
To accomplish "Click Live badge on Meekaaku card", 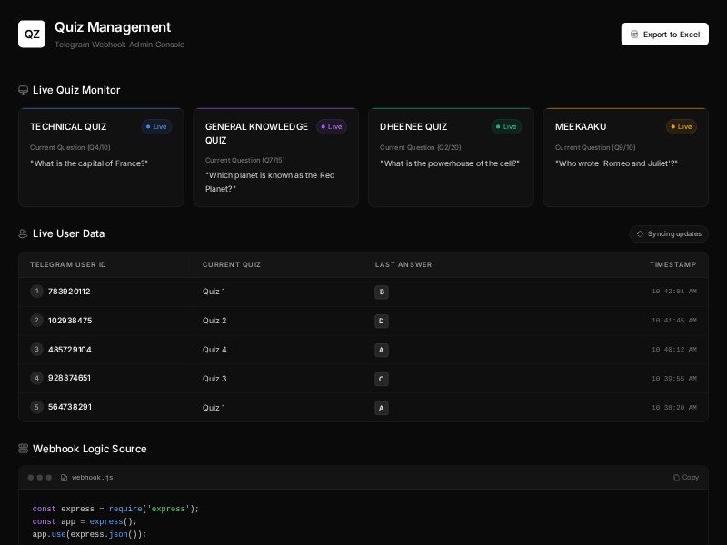I will (x=682, y=127).
